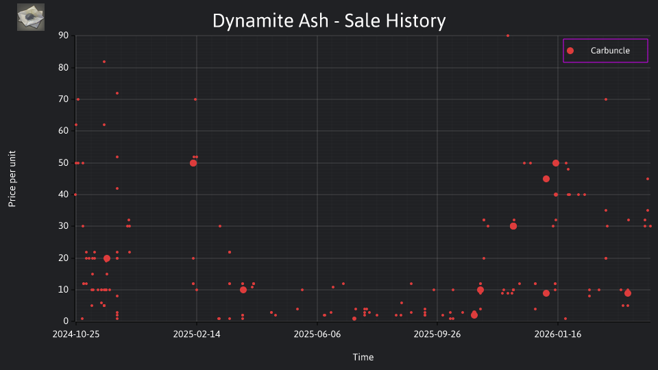Click the 2025-09-26 x-axis label

[437, 334]
